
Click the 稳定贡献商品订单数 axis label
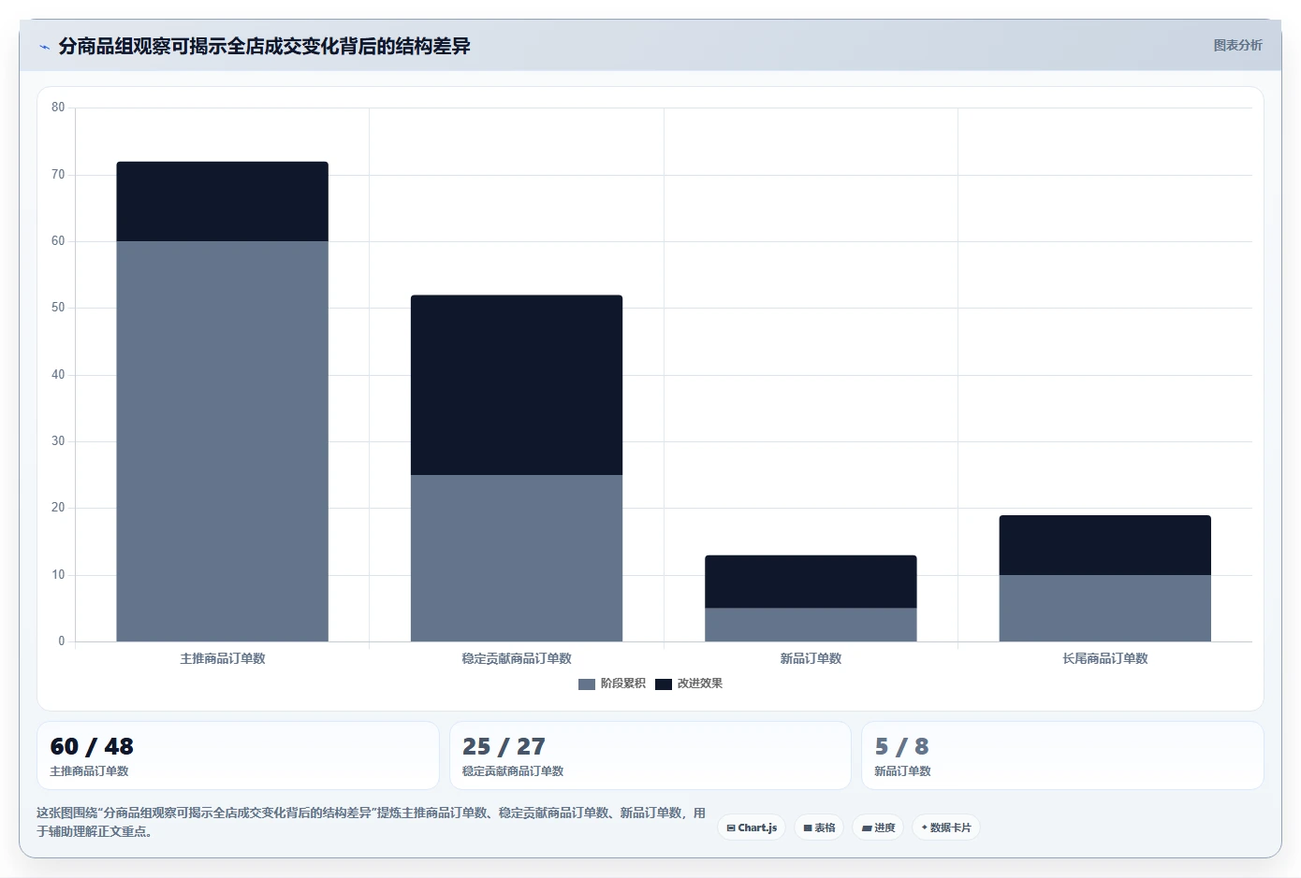pyautogui.click(x=517, y=658)
